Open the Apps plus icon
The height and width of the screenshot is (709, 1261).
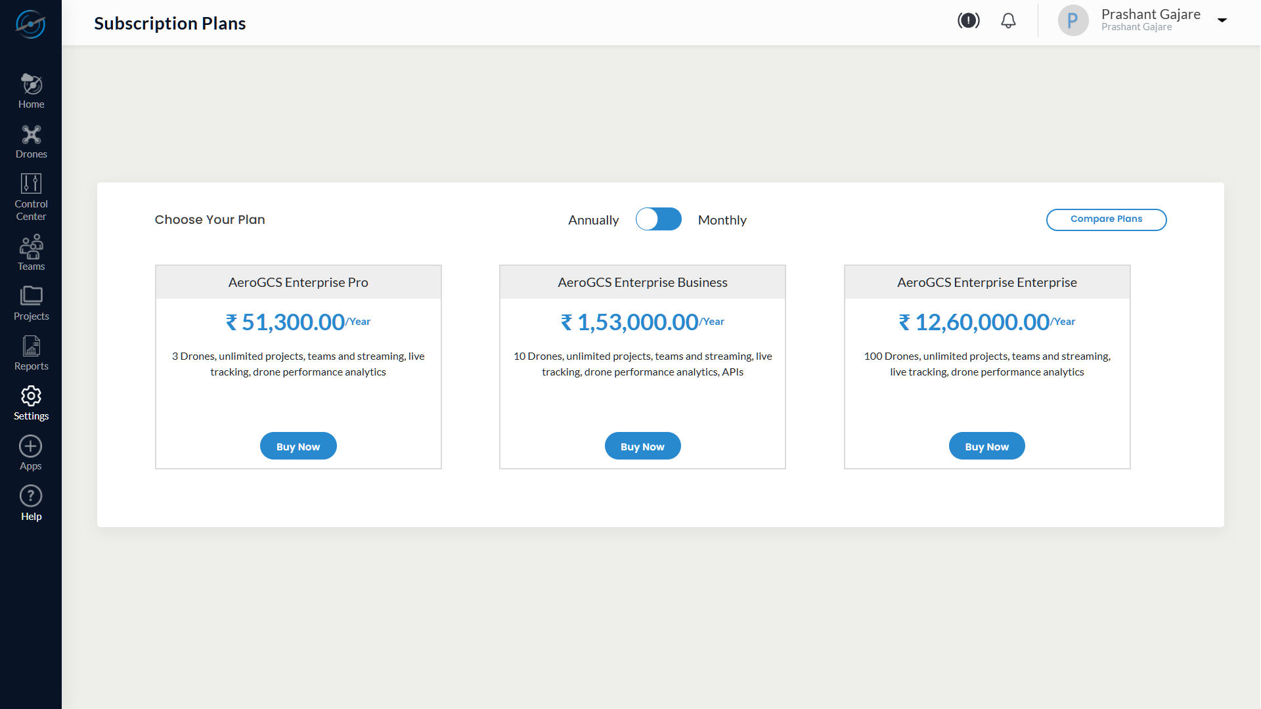click(31, 446)
